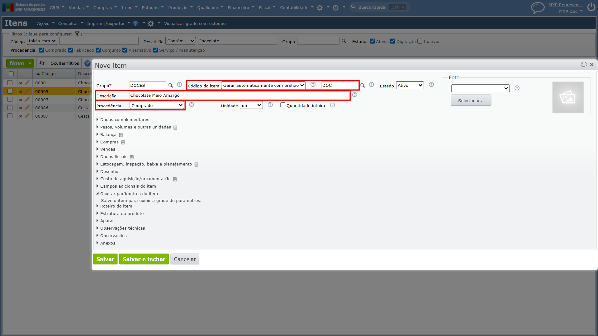
Task: Toggle the Quantidade inteira checkbox
Action: pyautogui.click(x=283, y=105)
